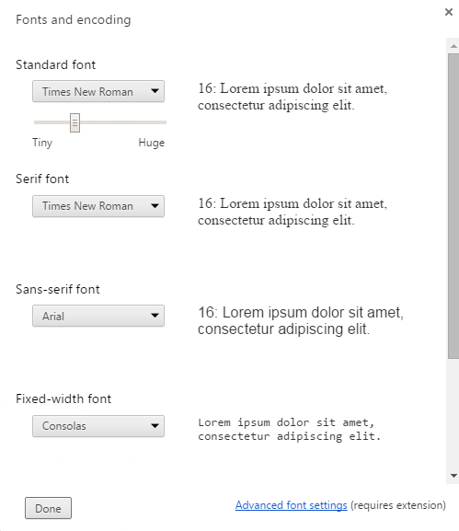Click the Fixed-width font sample text
Viewport: 459px width, 531px height.
[x=290, y=430]
